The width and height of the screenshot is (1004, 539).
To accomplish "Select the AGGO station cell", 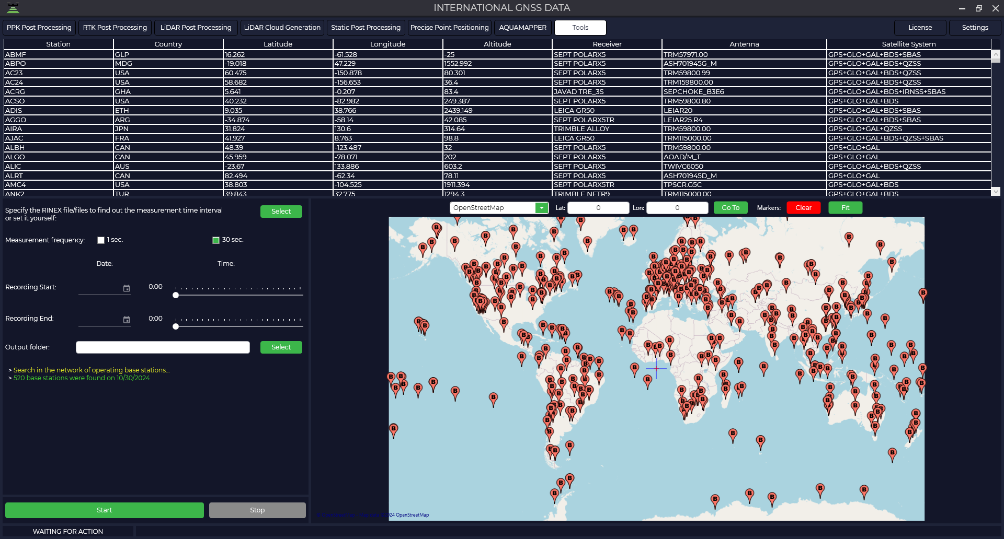I will point(59,120).
